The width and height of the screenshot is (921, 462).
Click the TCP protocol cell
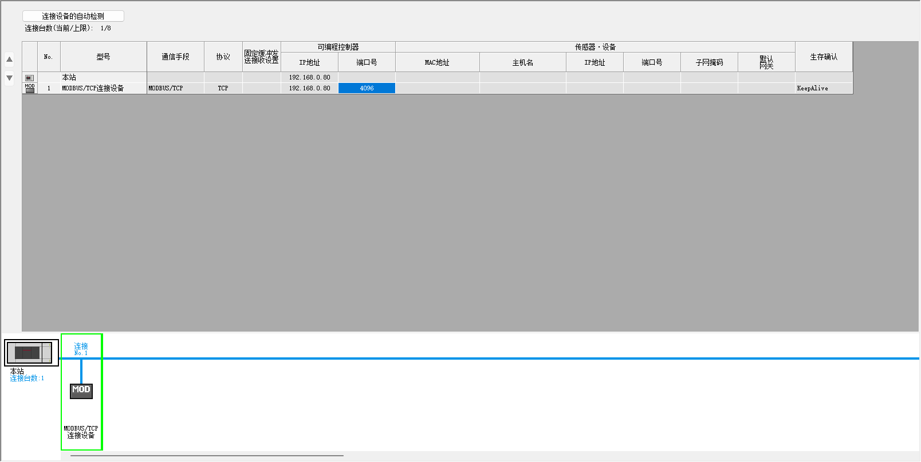pos(223,88)
